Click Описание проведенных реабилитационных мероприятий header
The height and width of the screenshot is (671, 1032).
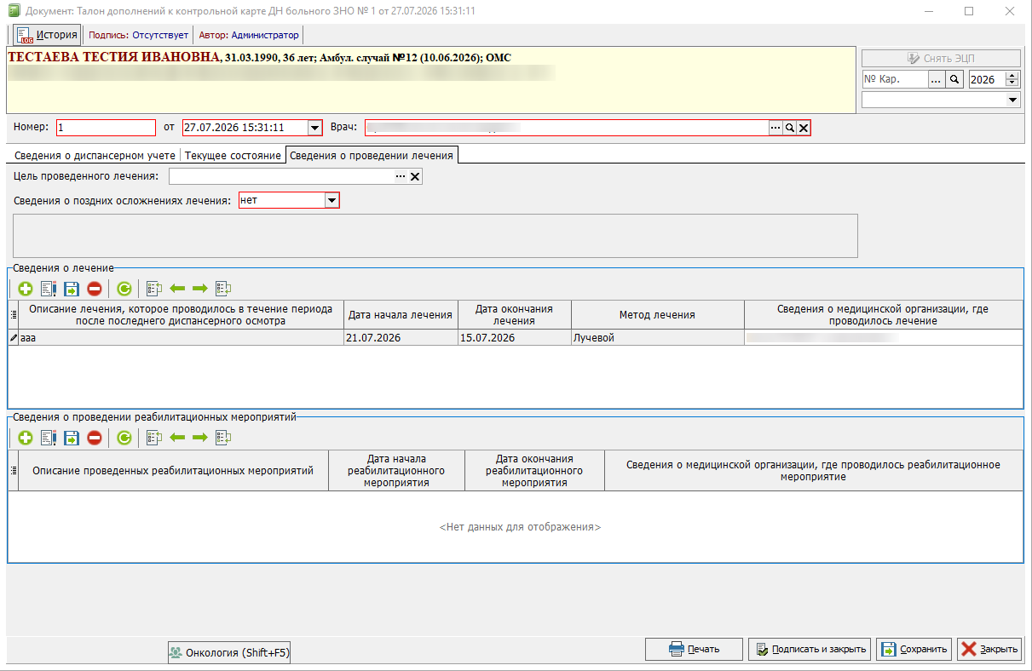pyautogui.click(x=173, y=471)
